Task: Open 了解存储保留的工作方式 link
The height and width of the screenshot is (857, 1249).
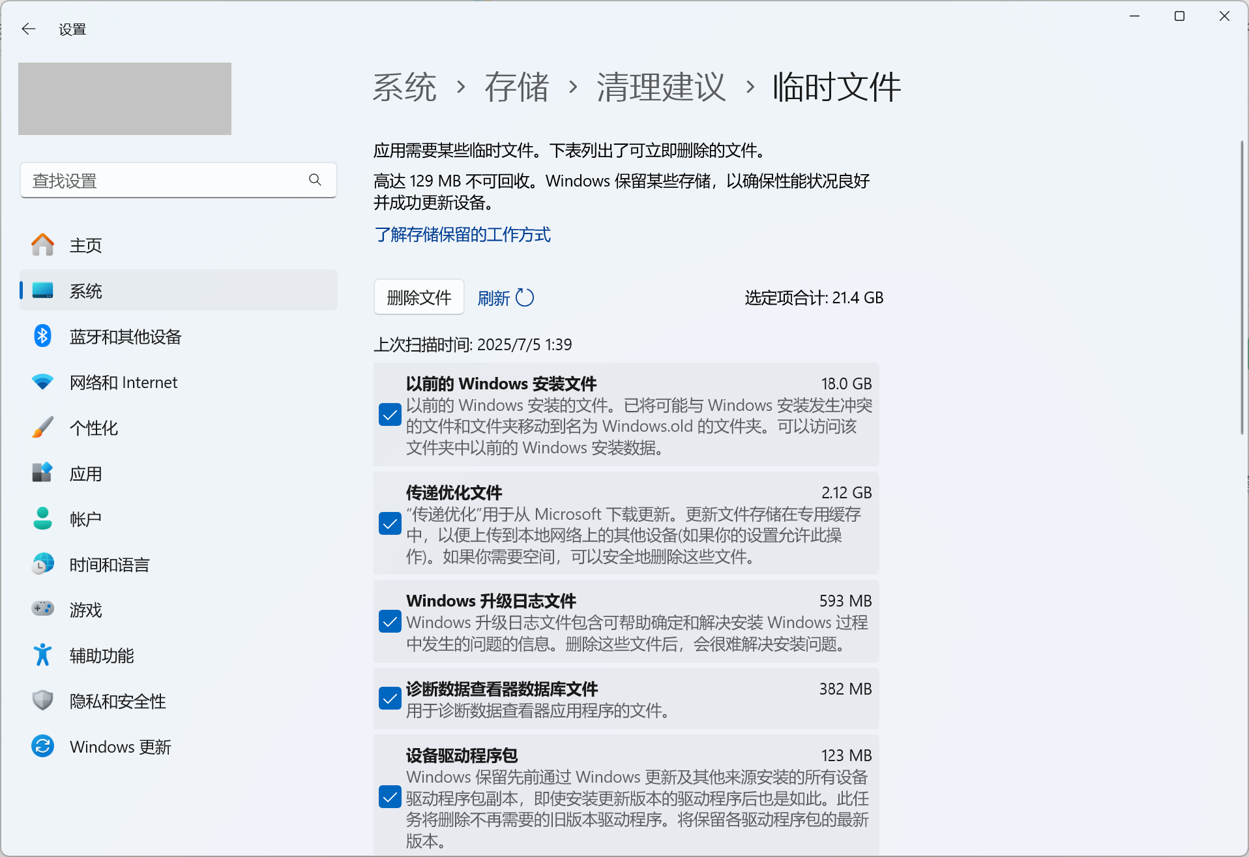Action: [x=463, y=234]
